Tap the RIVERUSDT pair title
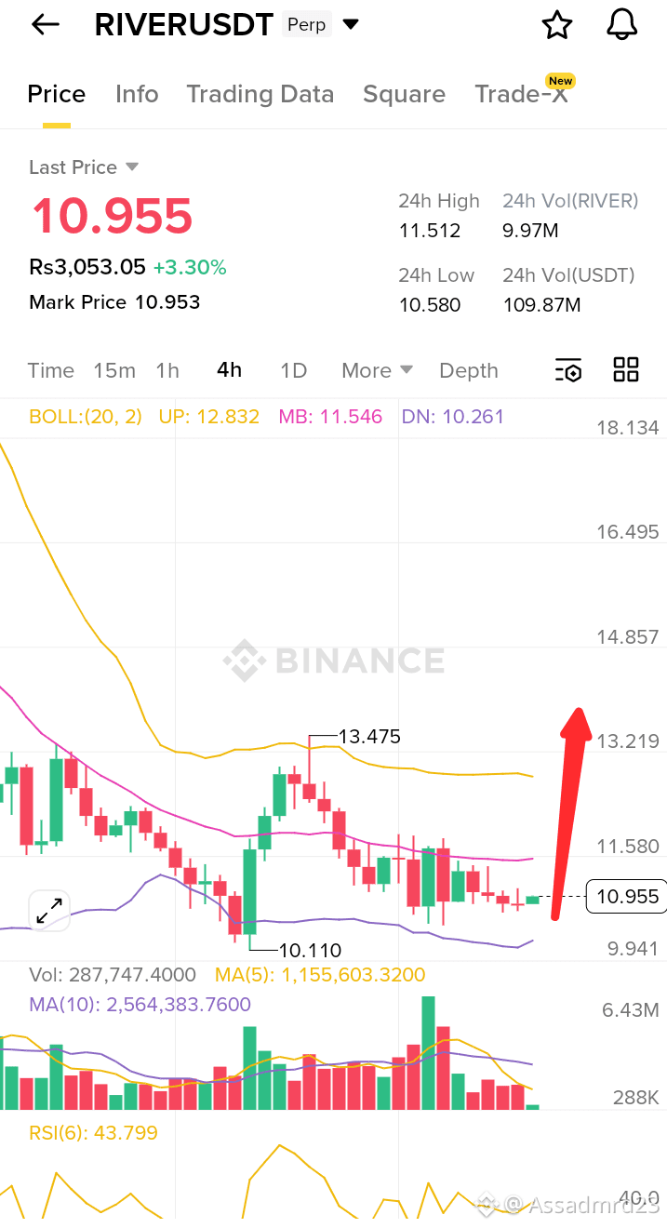The height and width of the screenshot is (1228, 667). point(184,25)
